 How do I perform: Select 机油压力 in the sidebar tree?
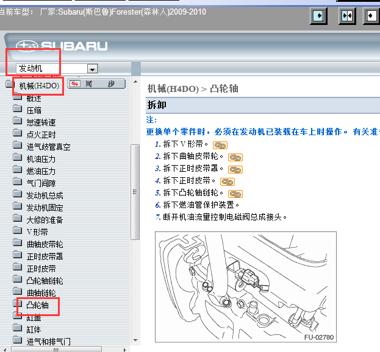click(41, 159)
